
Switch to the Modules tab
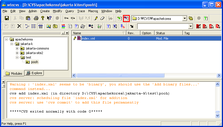tap(14, 74)
